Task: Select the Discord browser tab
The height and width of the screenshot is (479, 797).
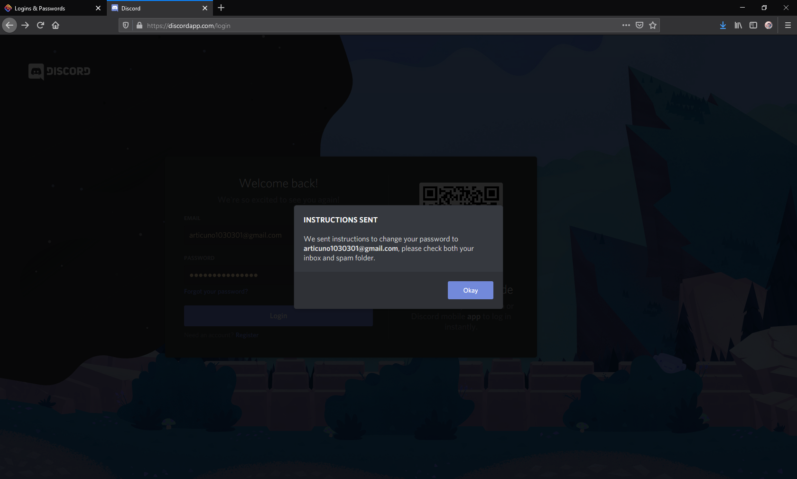Action: [x=159, y=8]
